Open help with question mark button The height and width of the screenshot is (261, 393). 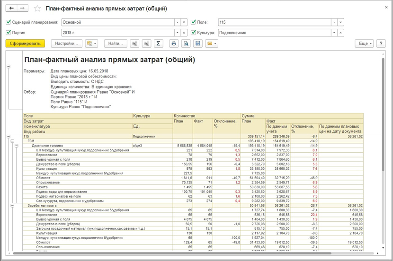tap(382, 43)
